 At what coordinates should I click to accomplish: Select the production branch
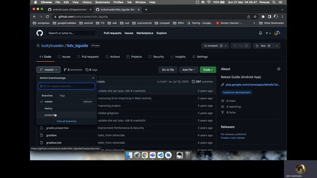[66, 115]
